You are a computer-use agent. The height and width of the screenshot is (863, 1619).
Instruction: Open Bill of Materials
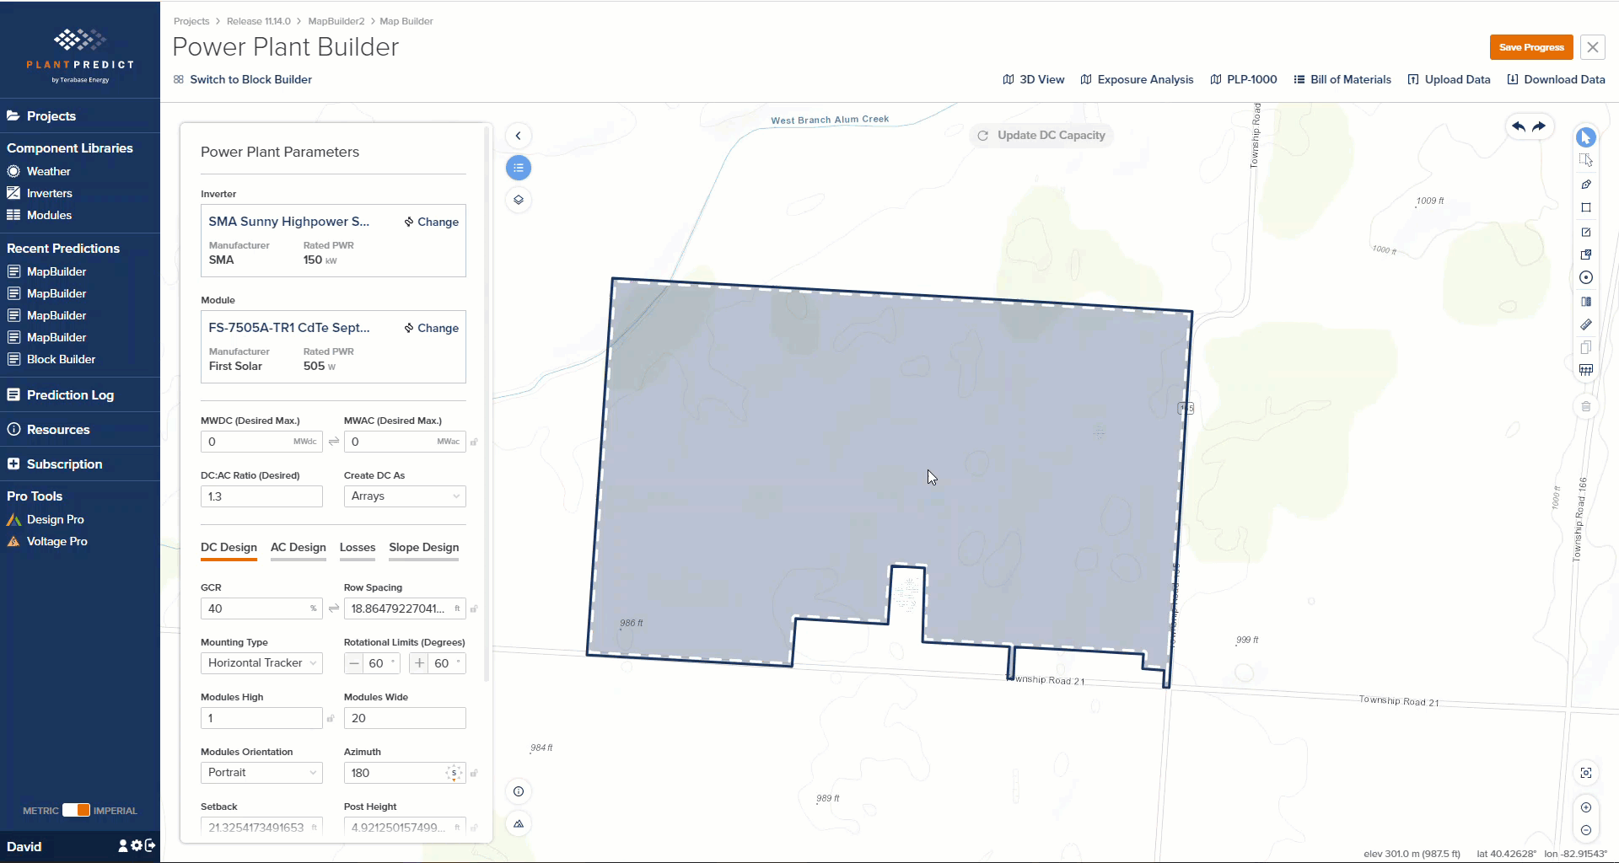pos(1342,79)
